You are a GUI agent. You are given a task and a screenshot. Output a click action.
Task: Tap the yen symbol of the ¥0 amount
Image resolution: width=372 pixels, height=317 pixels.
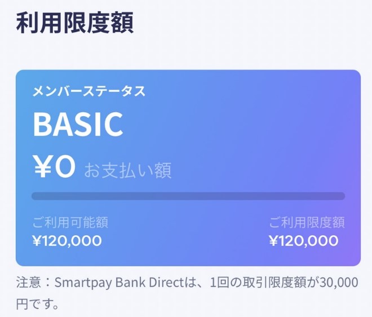tap(43, 167)
